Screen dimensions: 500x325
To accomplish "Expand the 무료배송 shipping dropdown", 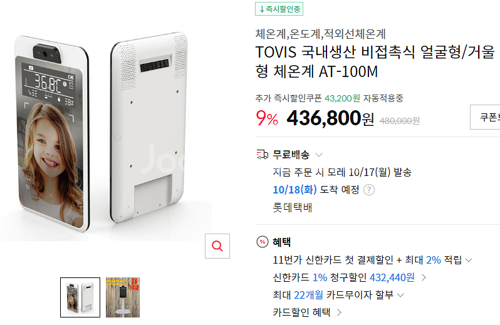I will tap(319, 155).
